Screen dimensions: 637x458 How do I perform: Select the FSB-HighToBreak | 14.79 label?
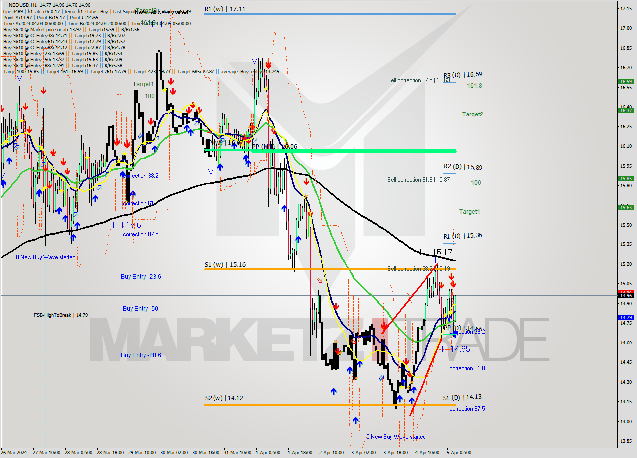click(x=61, y=315)
